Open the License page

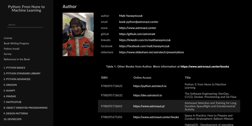coord(8,38)
